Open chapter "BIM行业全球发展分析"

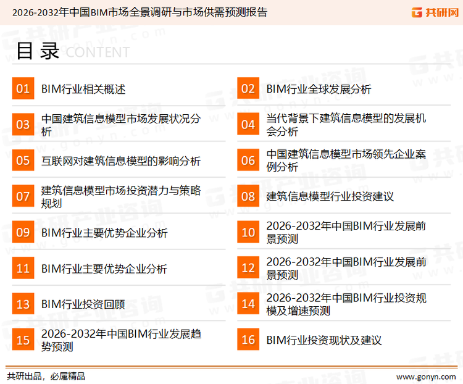point(319,89)
